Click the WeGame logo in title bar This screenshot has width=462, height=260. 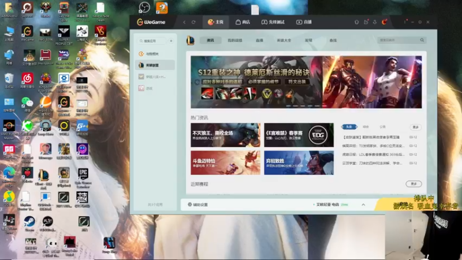pos(151,22)
